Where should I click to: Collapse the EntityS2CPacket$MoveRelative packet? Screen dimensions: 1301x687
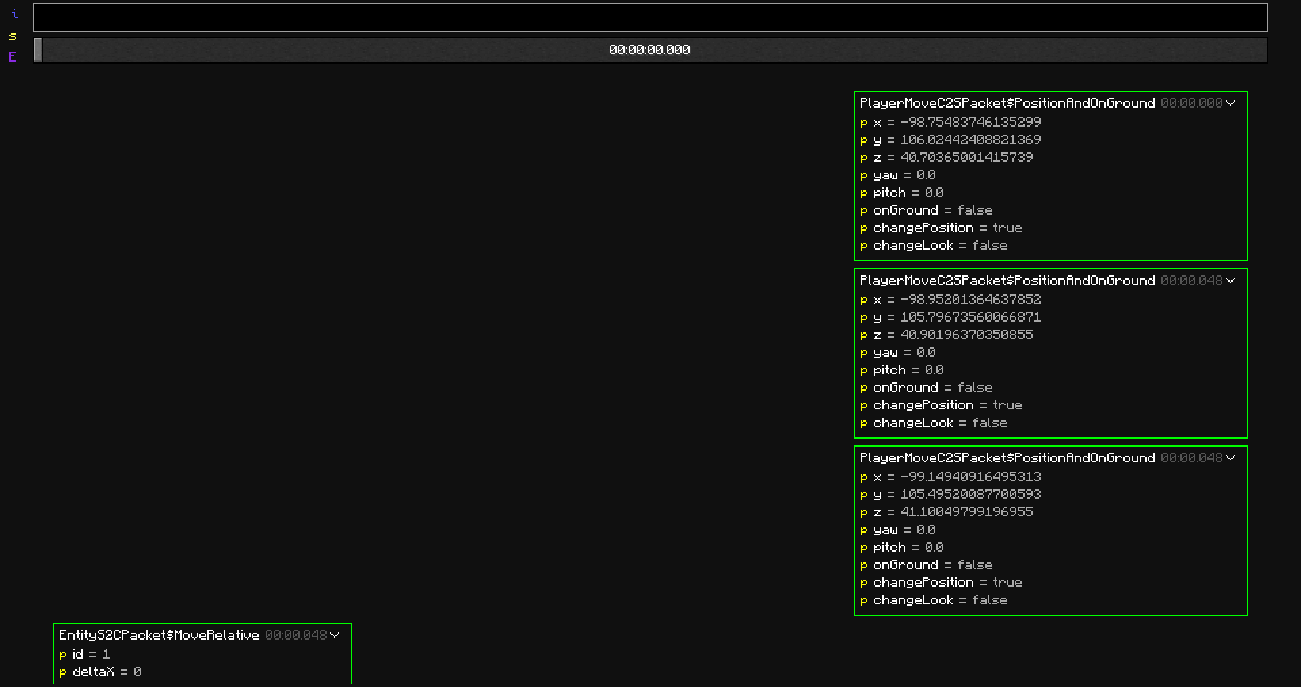(x=335, y=635)
